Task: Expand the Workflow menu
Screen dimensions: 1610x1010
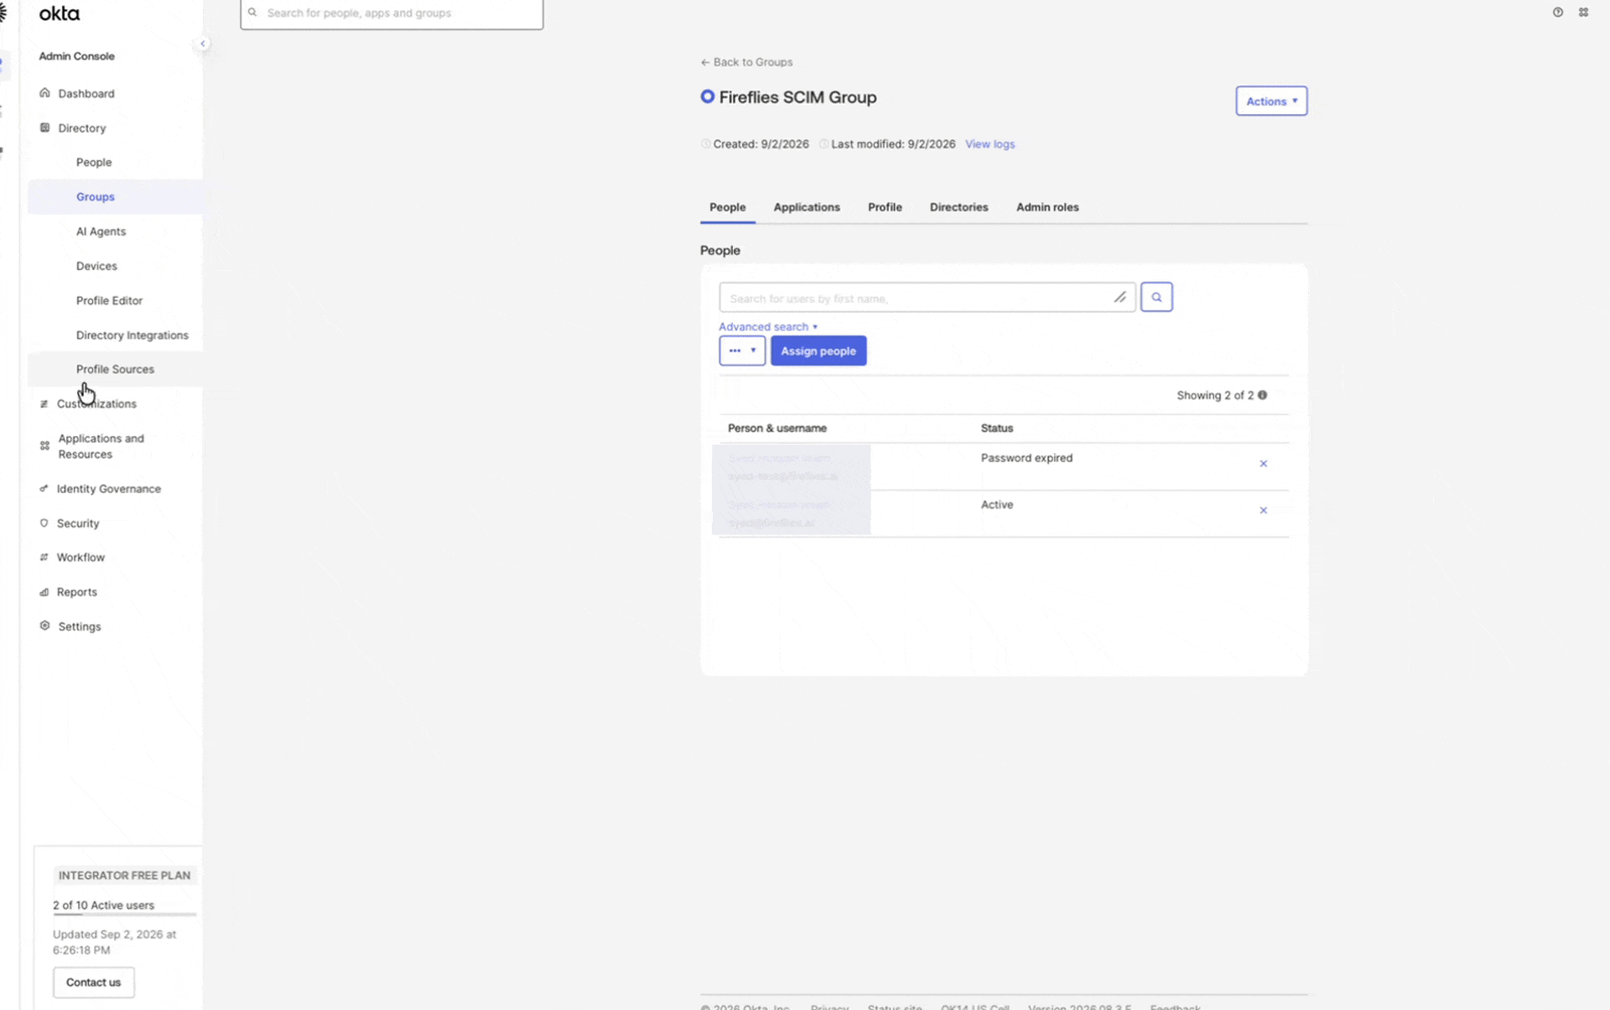Action: [80, 557]
